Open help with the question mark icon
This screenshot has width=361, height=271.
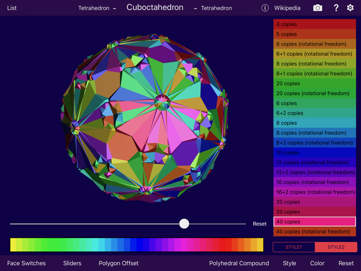(336, 8)
